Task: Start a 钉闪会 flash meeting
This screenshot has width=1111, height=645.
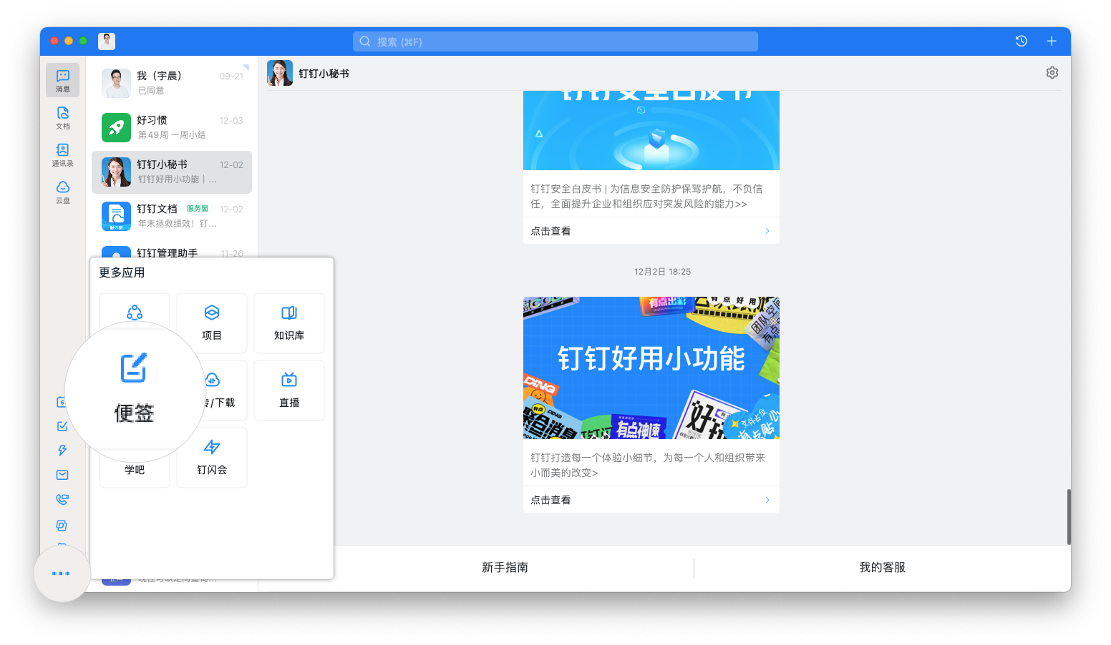Action: point(212,457)
